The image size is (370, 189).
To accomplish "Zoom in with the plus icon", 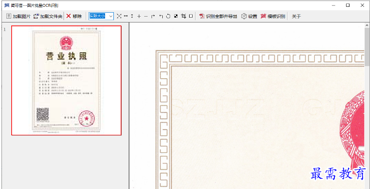I will [139, 16].
